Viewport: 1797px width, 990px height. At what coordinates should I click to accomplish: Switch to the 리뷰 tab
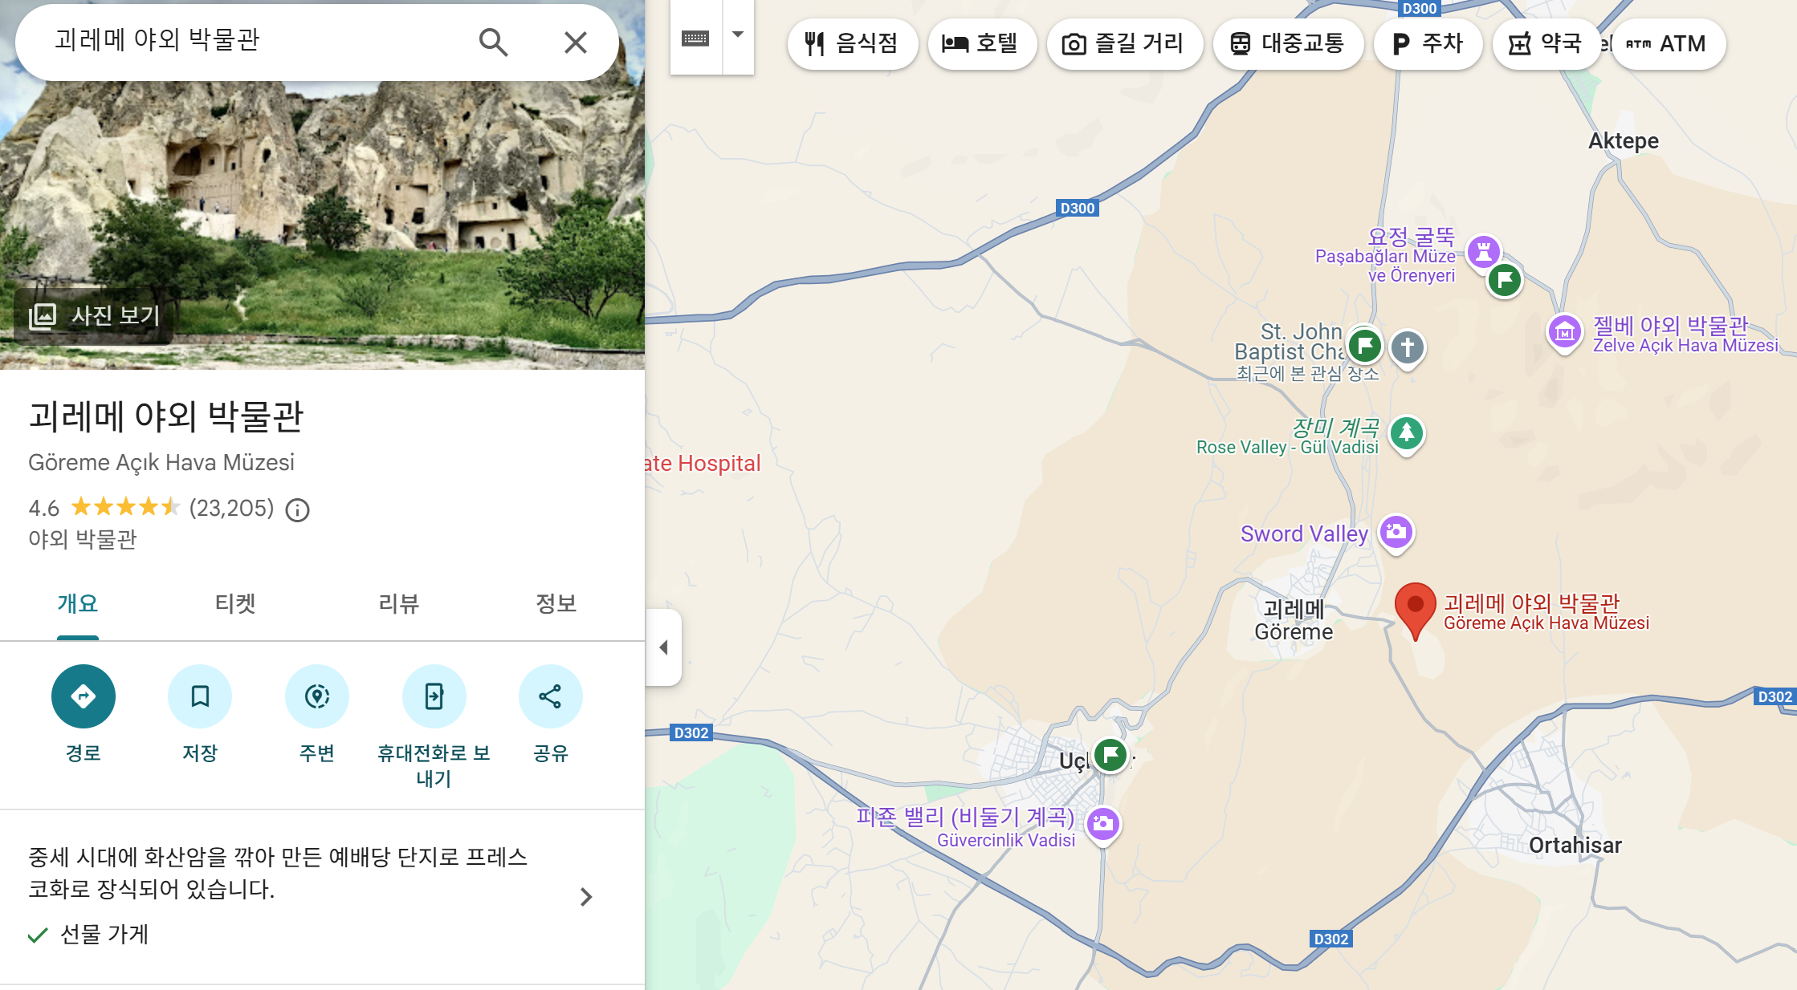pyautogui.click(x=399, y=603)
